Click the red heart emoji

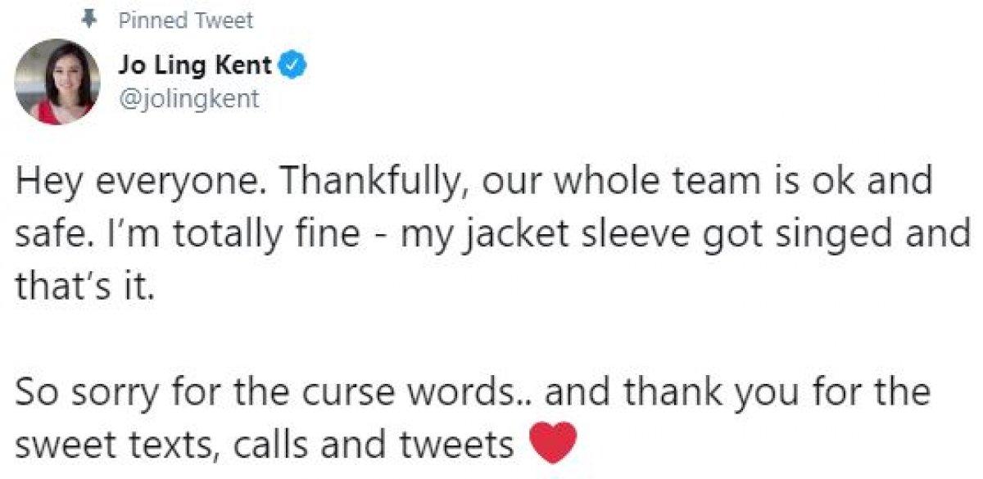(x=554, y=445)
